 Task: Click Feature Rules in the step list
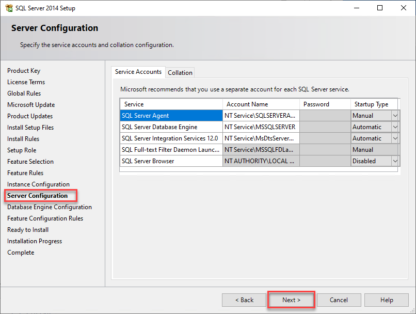click(25, 173)
